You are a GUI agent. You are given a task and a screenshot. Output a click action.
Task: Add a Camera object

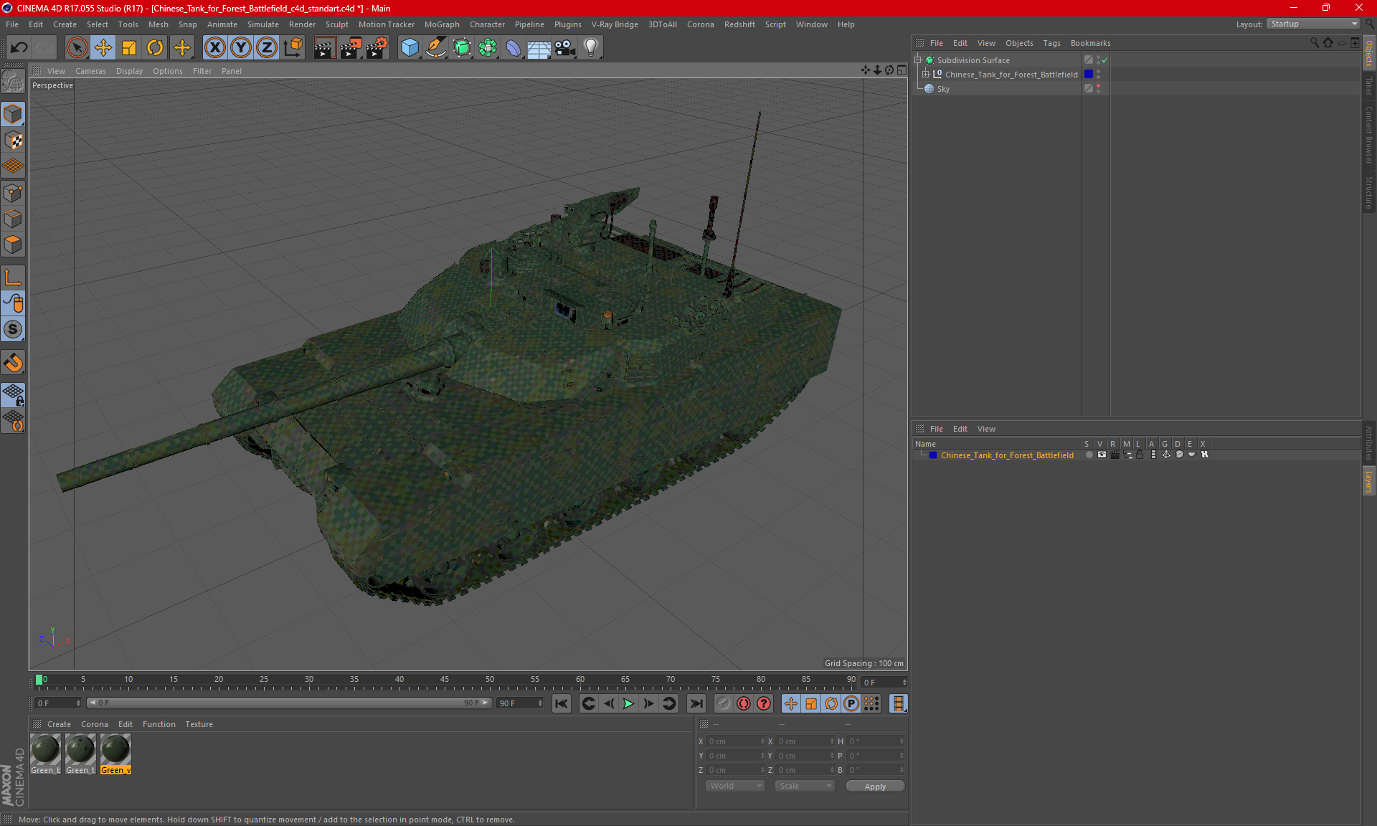pos(565,48)
